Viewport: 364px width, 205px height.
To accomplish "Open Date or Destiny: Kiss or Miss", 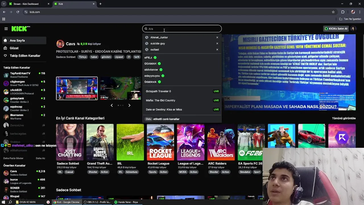I will pyautogui.click(x=182, y=110).
